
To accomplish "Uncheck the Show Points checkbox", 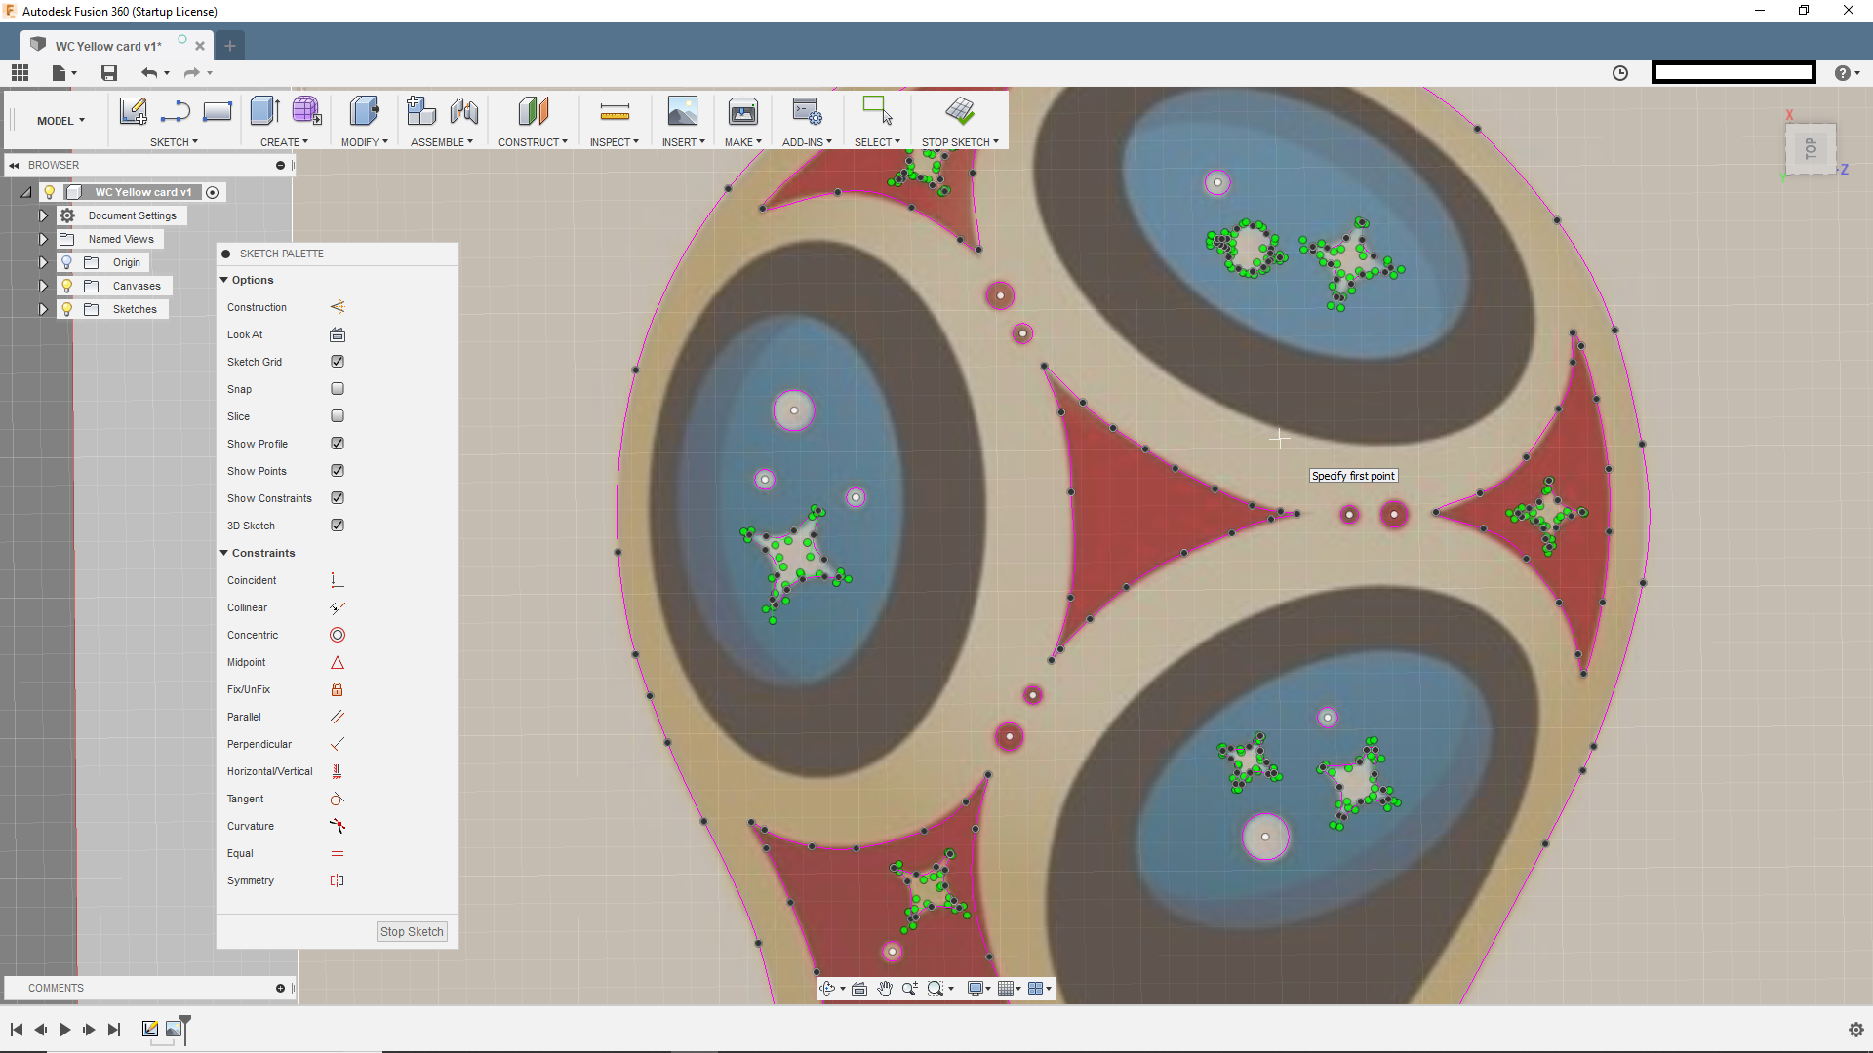I will pos(338,471).
